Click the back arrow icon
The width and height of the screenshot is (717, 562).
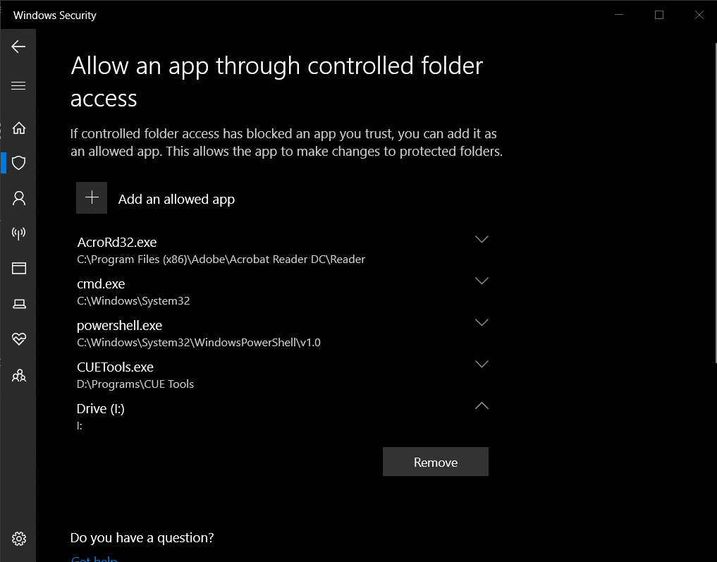tap(18, 47)
